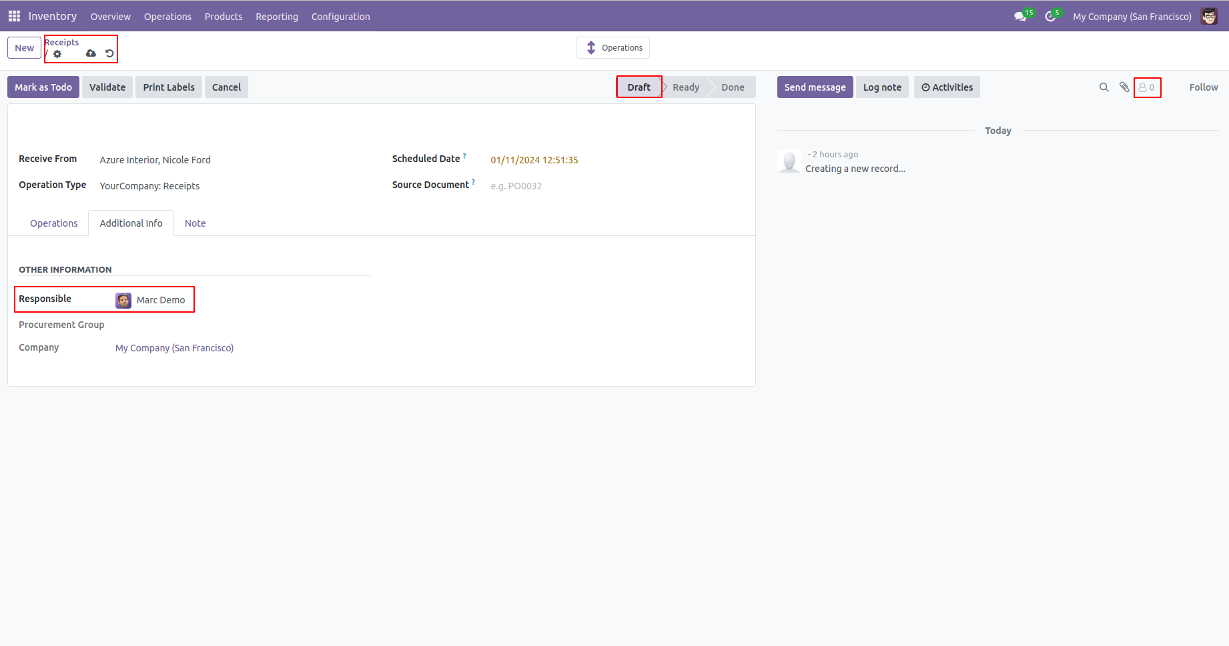
Task: Open the Configuration menu
Action: pos(340,17)
